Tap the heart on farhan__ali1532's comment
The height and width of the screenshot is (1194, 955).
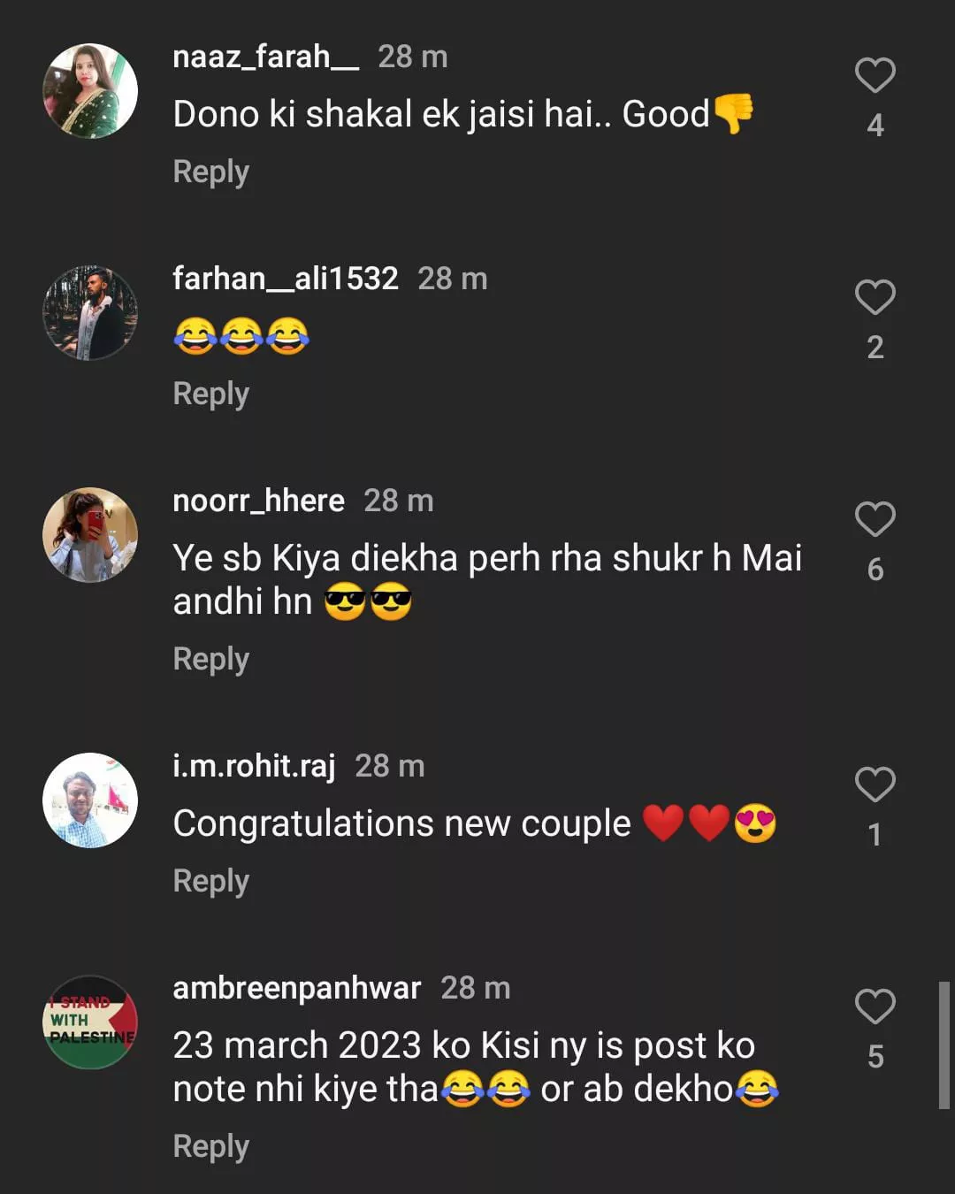click(875, 297)
